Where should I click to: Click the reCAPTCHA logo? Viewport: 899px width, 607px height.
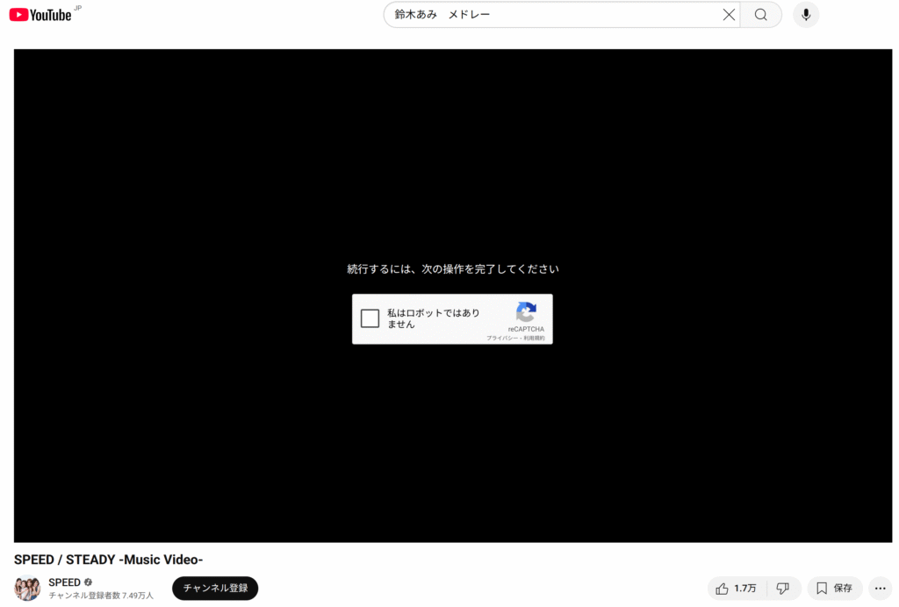tap(526, 312)
